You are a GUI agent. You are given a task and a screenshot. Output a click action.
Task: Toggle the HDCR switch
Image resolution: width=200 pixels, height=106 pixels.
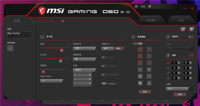pos(104,57)
